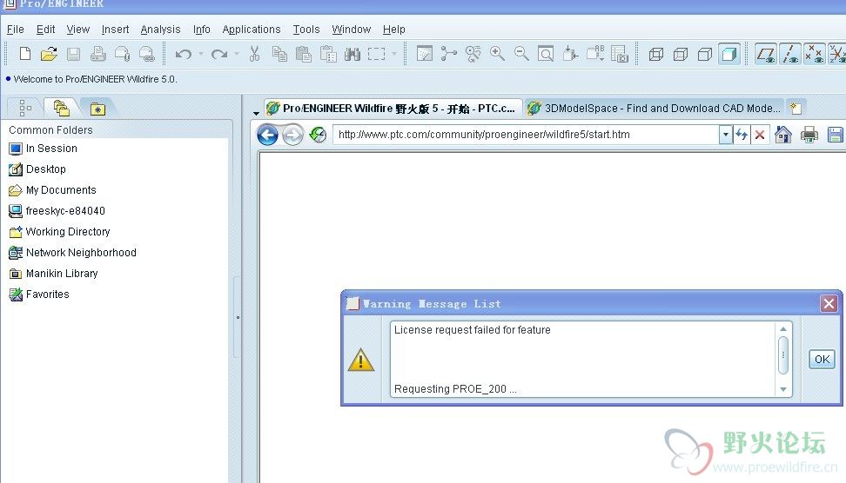Open the Analysis menu
This screenshot has width=846, height=483.
coord(160,29)
